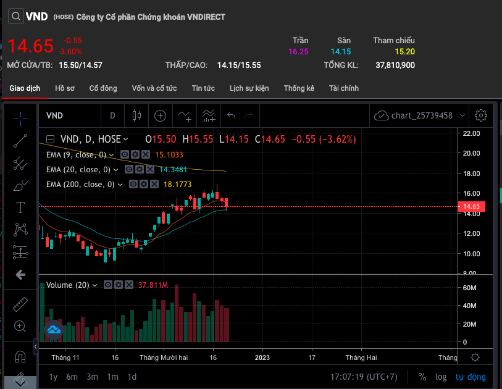The width and height of the screenshot is (502, 389).
Task: Click the back arrow in the drawing toolbar
Action: tap(20, 274)
